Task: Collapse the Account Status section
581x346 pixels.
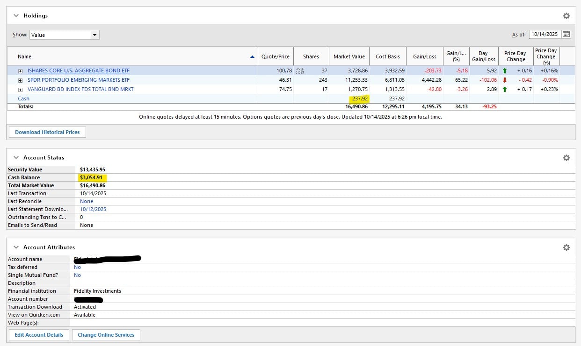Action: [x=16, y=157]
